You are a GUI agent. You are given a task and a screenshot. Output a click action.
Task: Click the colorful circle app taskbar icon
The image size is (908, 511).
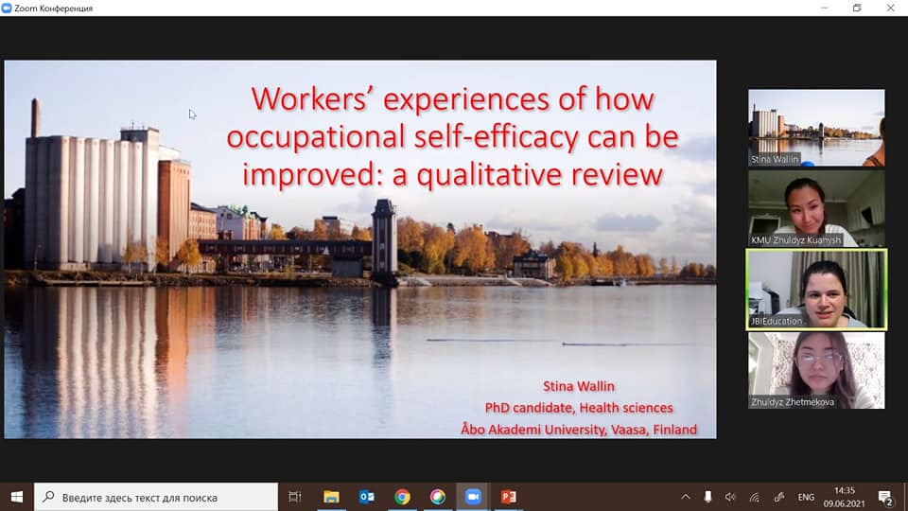(437, 497)
